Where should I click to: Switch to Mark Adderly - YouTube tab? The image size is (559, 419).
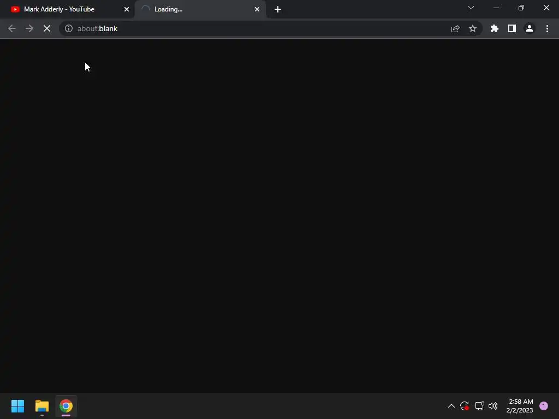pos(68,9)
